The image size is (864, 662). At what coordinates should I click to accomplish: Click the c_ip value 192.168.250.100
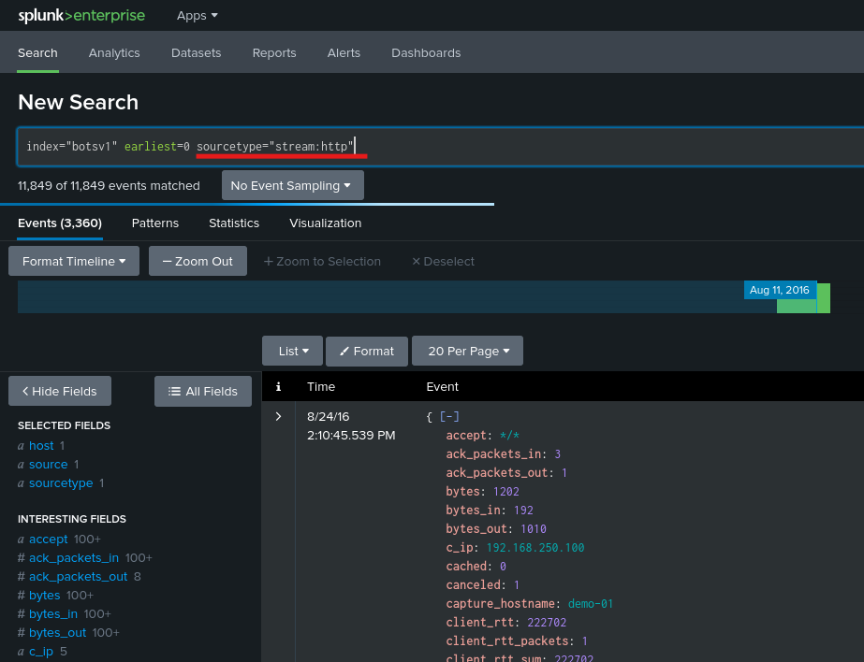pyautogui.click(x=535, y=548)
